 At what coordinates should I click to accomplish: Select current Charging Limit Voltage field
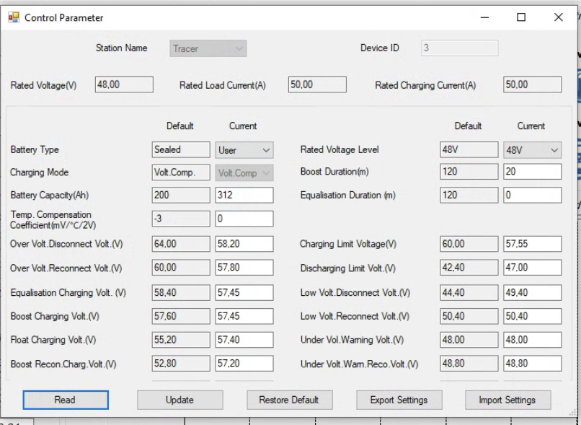tap(532, 244)
